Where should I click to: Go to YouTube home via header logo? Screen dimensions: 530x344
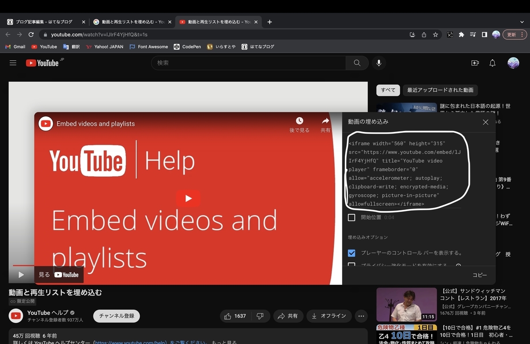pyautogui.click(x=42, y=63)
